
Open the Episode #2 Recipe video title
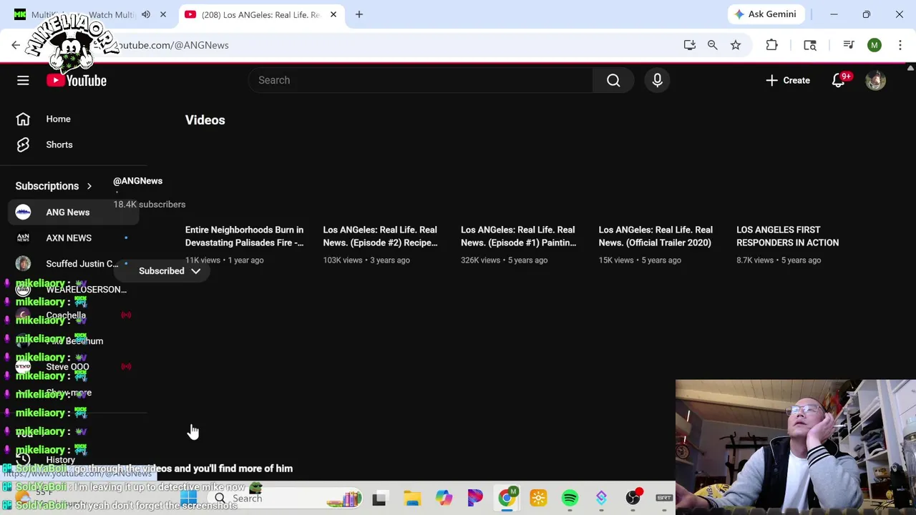(380, 236)
